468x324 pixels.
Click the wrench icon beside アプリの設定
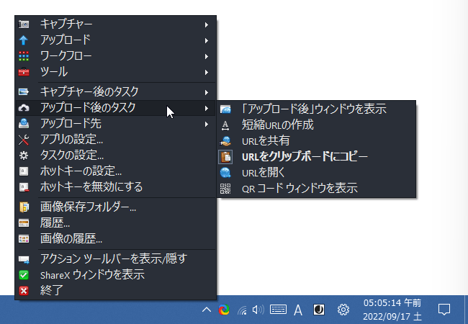pos(24,140)
